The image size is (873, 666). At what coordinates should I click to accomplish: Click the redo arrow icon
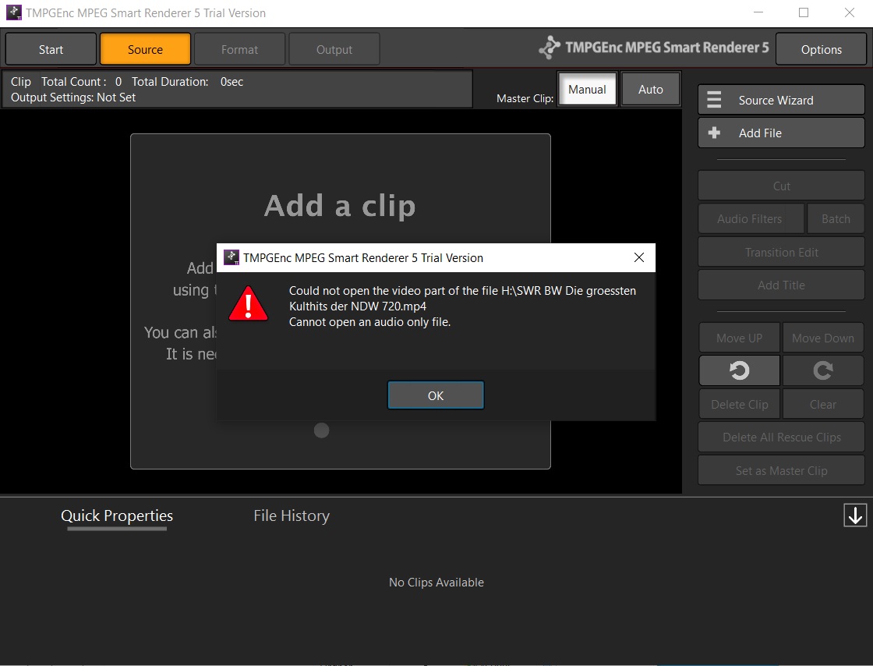[x=823, y=371]
